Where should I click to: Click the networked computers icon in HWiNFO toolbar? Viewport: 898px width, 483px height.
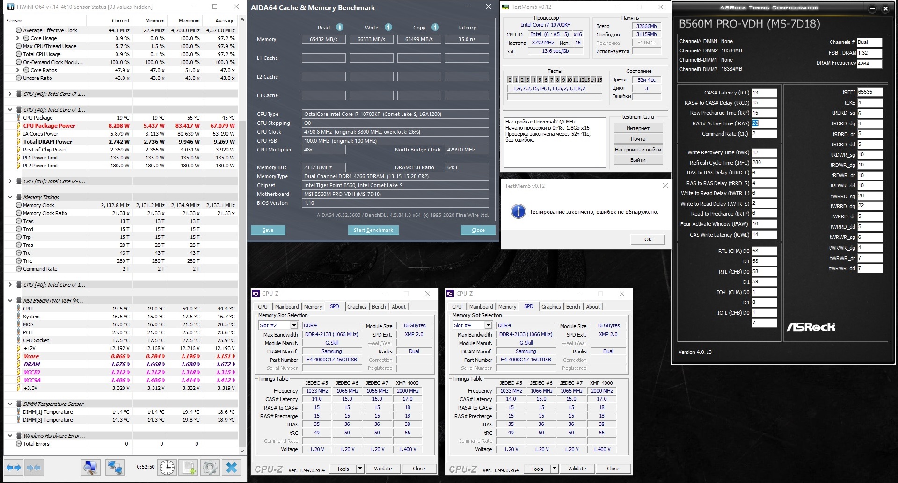(x=115, y=467)
